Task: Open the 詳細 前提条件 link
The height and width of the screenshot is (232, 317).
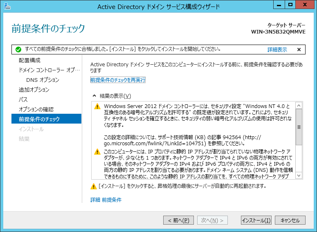Action: pos(106,200)
